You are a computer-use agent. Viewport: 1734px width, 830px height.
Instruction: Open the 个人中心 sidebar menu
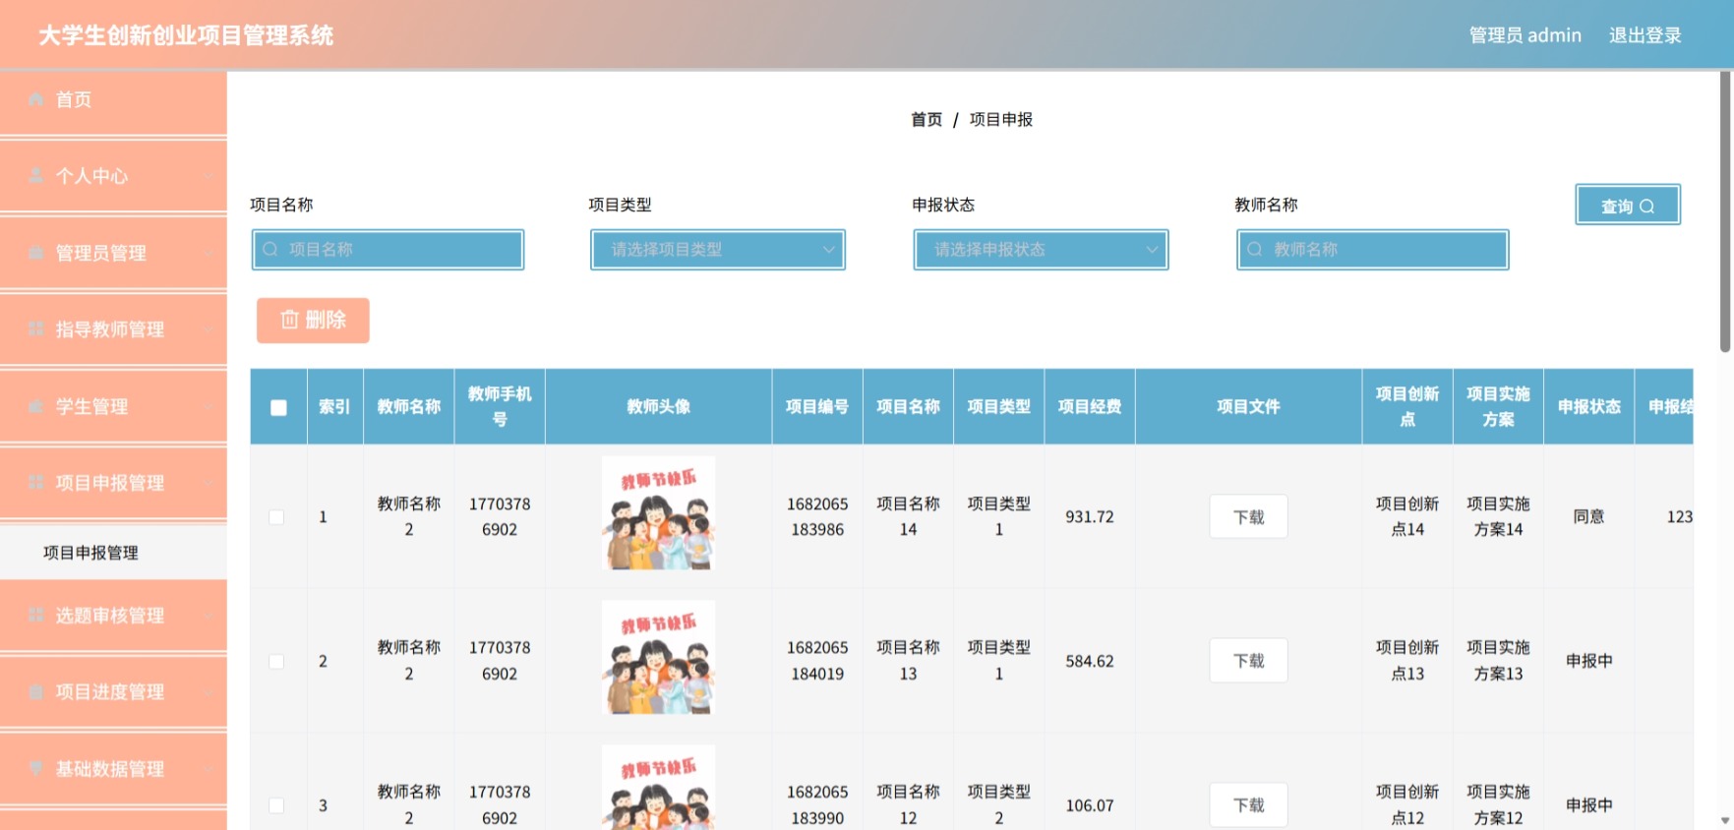(113, 176)
